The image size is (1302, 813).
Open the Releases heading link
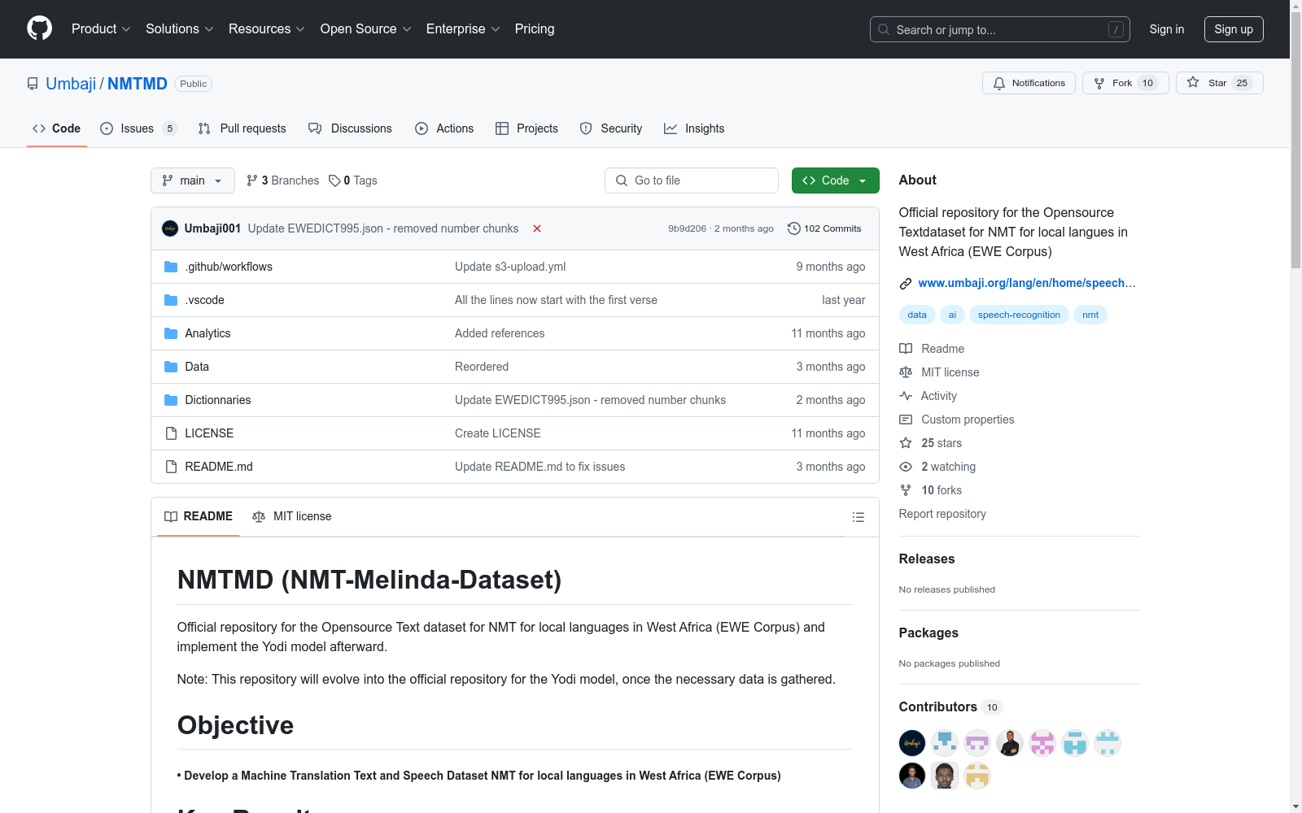coord(927,559)
